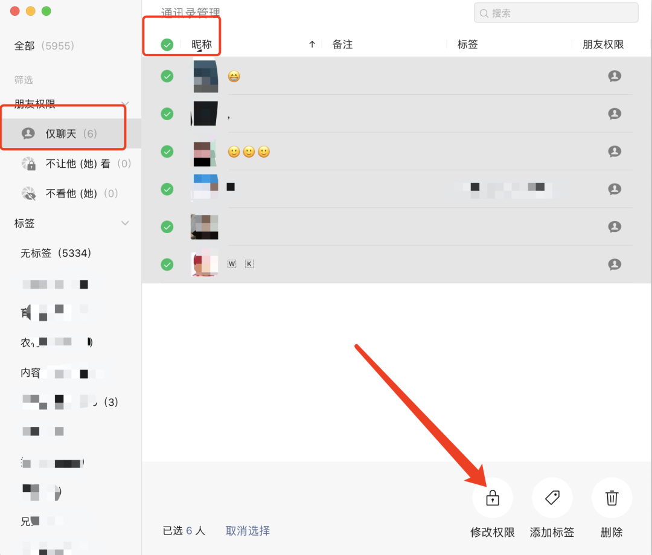652x555 pixels.
Task: Click permission icon of grinning emoji contact
Action: click(615, 76)
